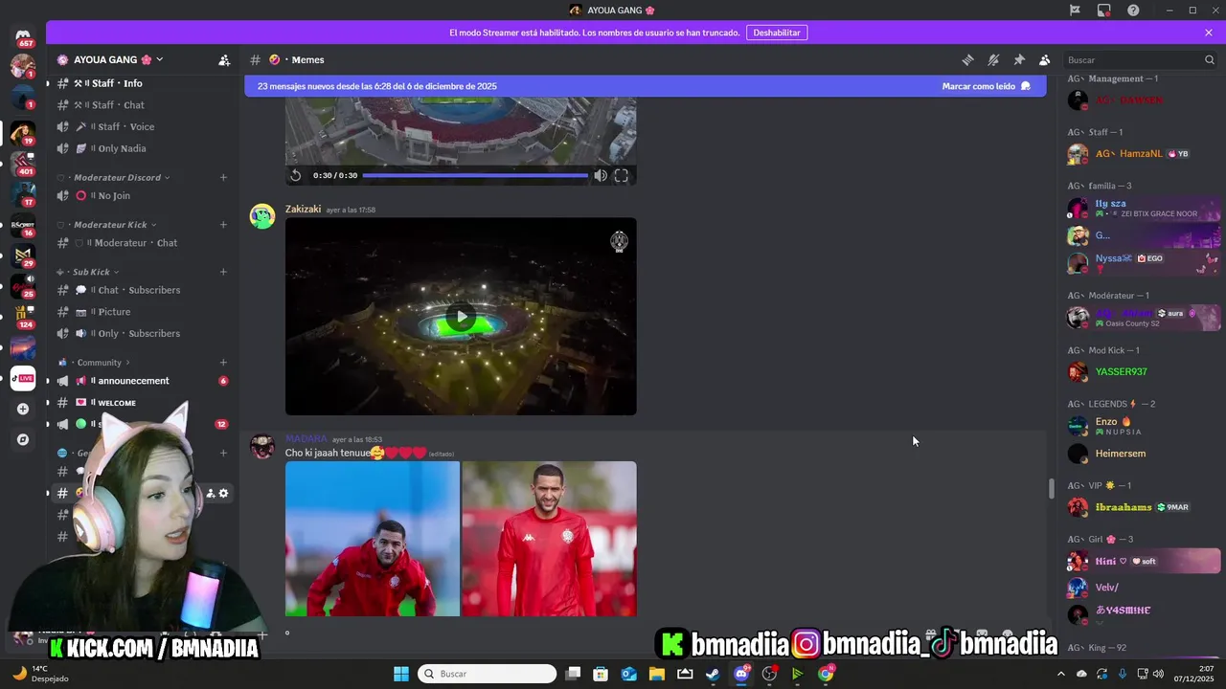Dismiss the Streamer mode purple banner
This screenshot has height=689, width=1226.
pos(1209,33)
